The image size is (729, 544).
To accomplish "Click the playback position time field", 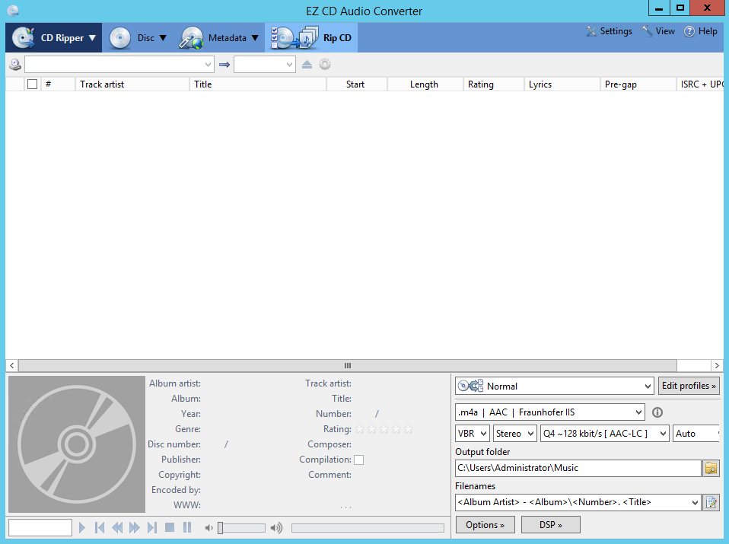I will coord(40,528).
